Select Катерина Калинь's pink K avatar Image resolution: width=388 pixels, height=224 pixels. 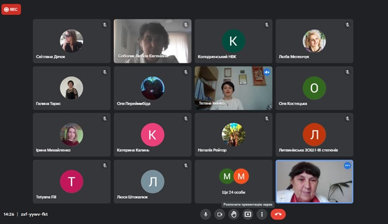click(x=152, y=135)
